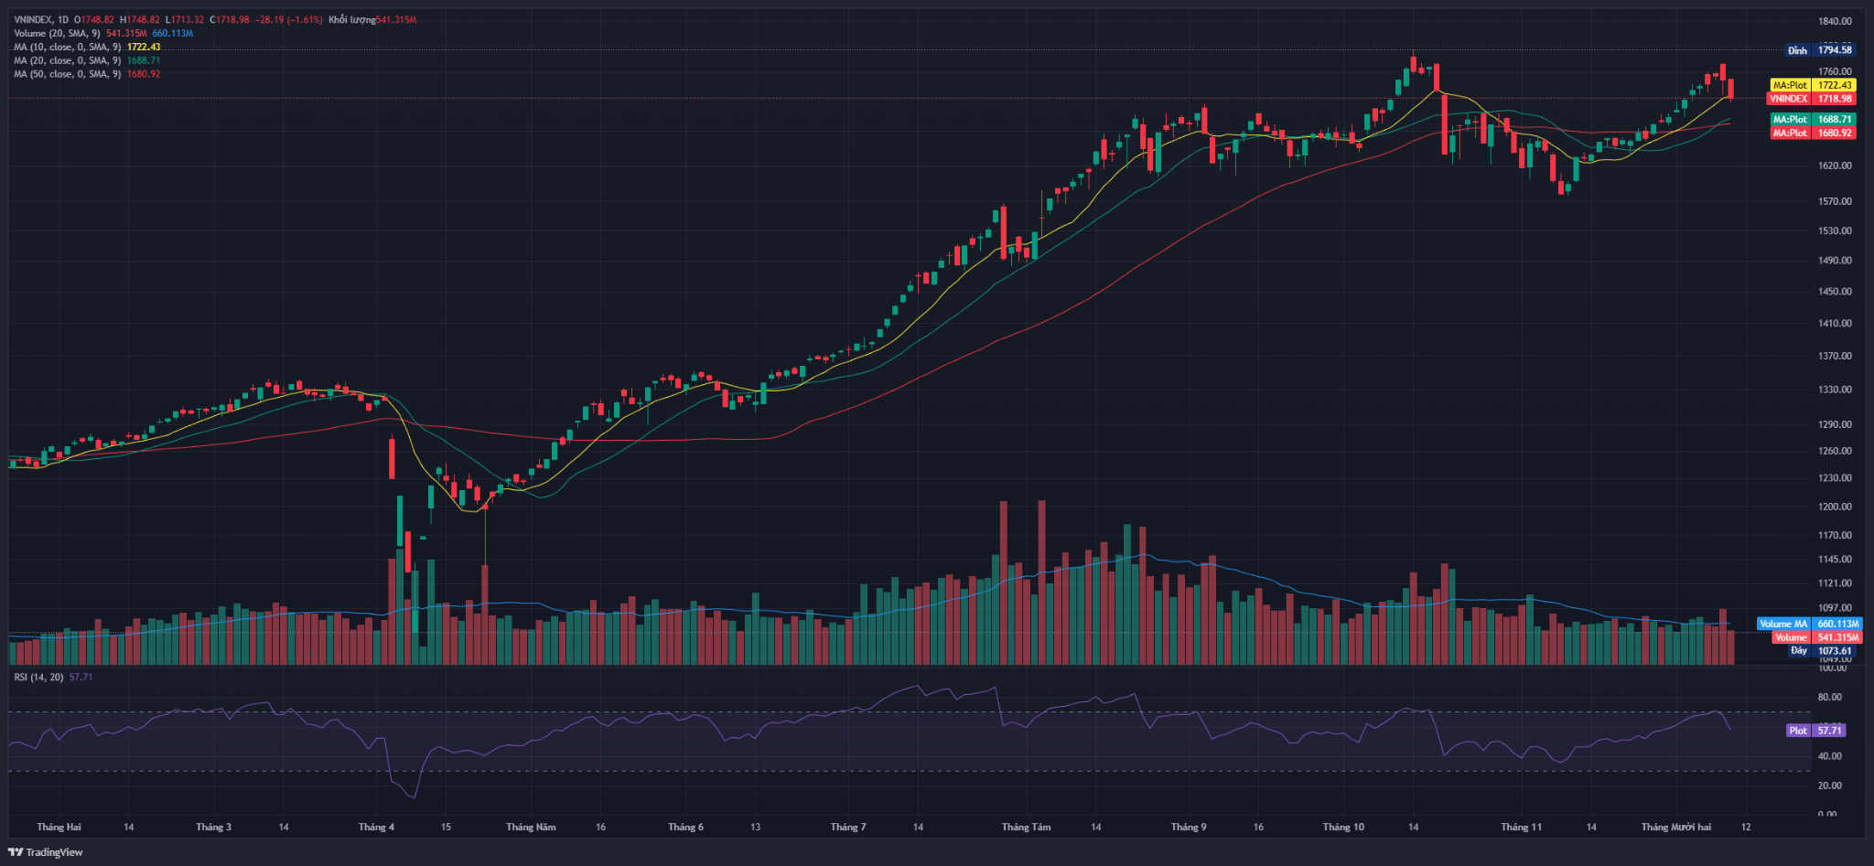Click the Tháng Tám time axis label

click(x=1026, y=827)
